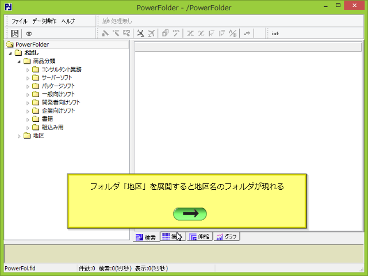368x276 pixels.
Task: Click the HTML export toolbar icon
Action: [176, 33]
